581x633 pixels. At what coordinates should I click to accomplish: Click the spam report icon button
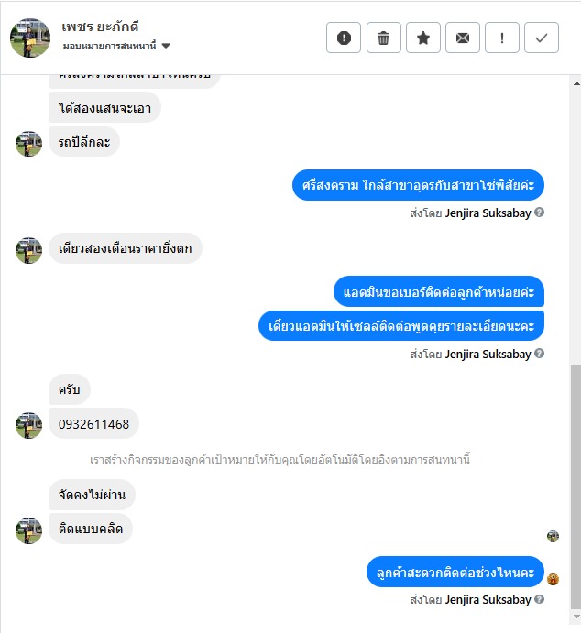[344, 38]
